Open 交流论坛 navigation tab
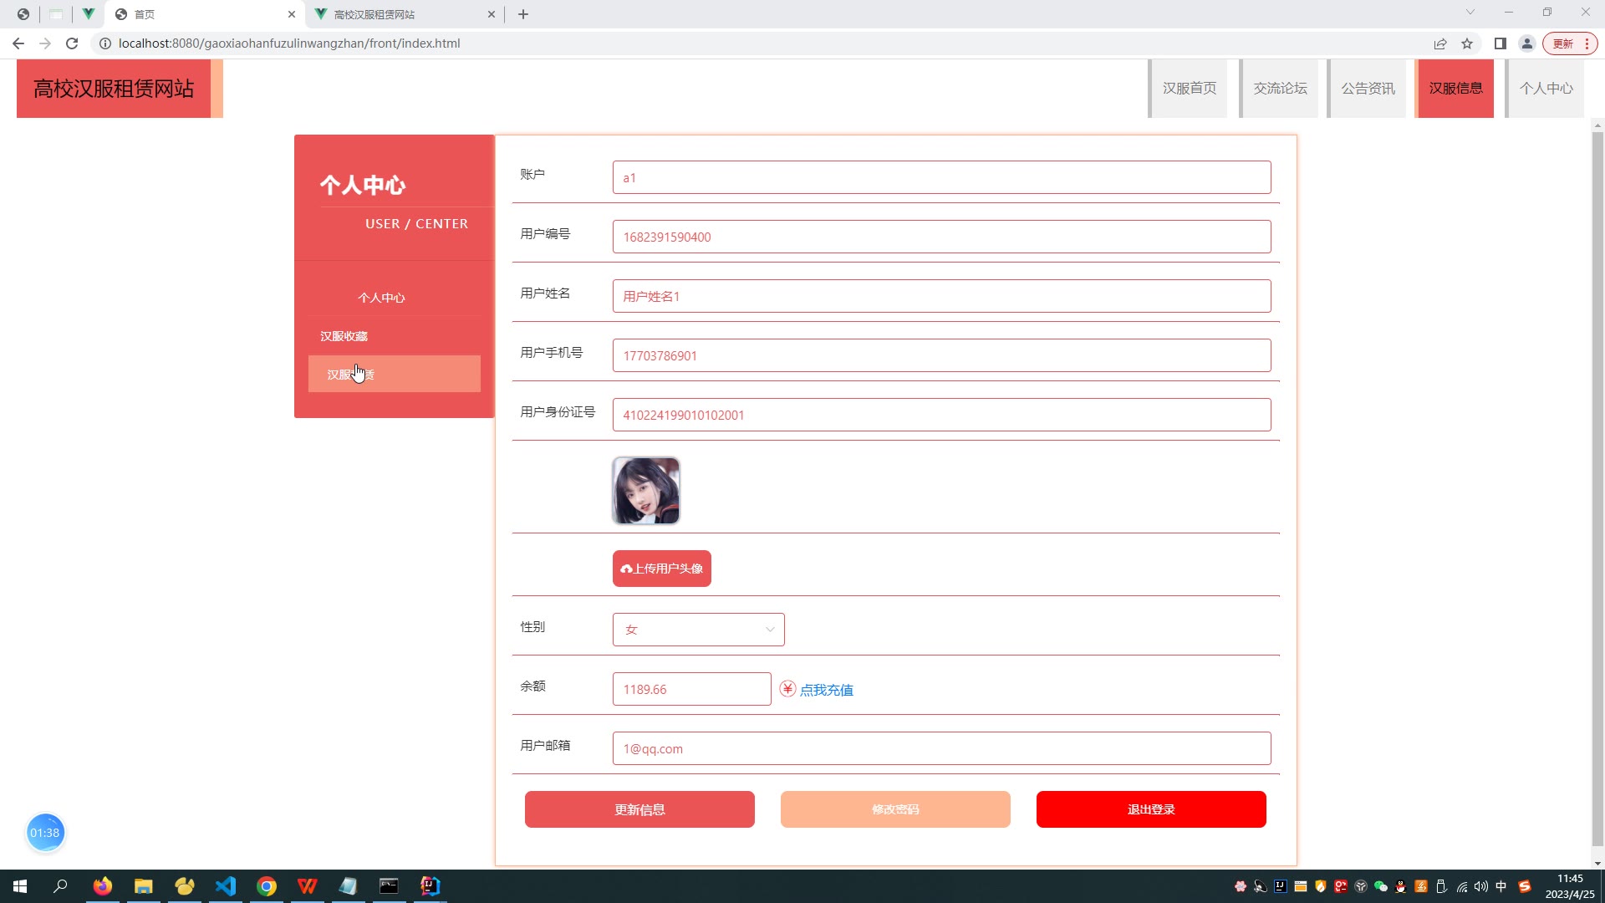1605x903 pixels. tap(1280, 89)
